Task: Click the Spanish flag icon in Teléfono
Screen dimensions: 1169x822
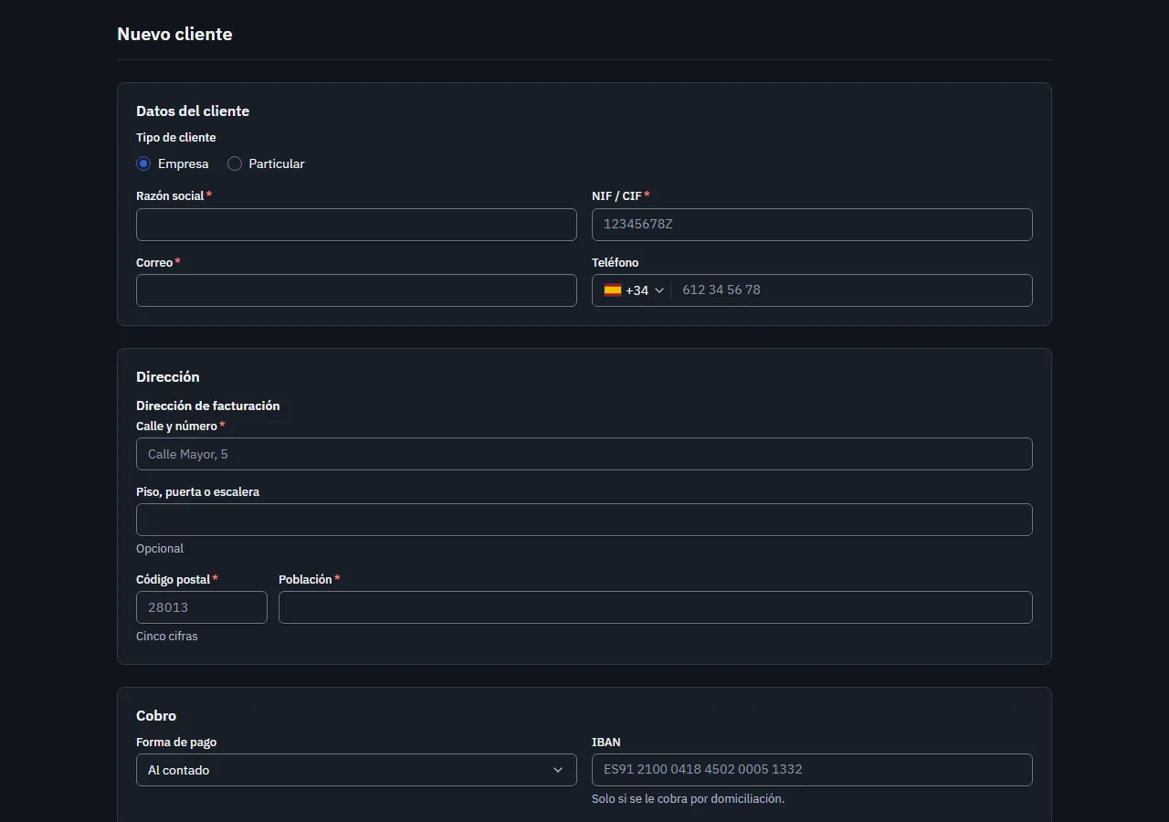Action: pos(612,290)
